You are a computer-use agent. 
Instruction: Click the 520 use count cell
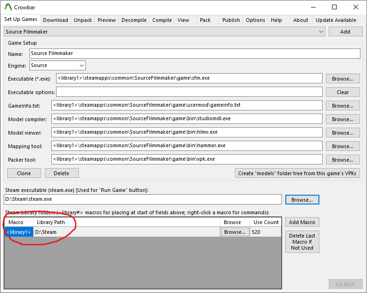265,232
